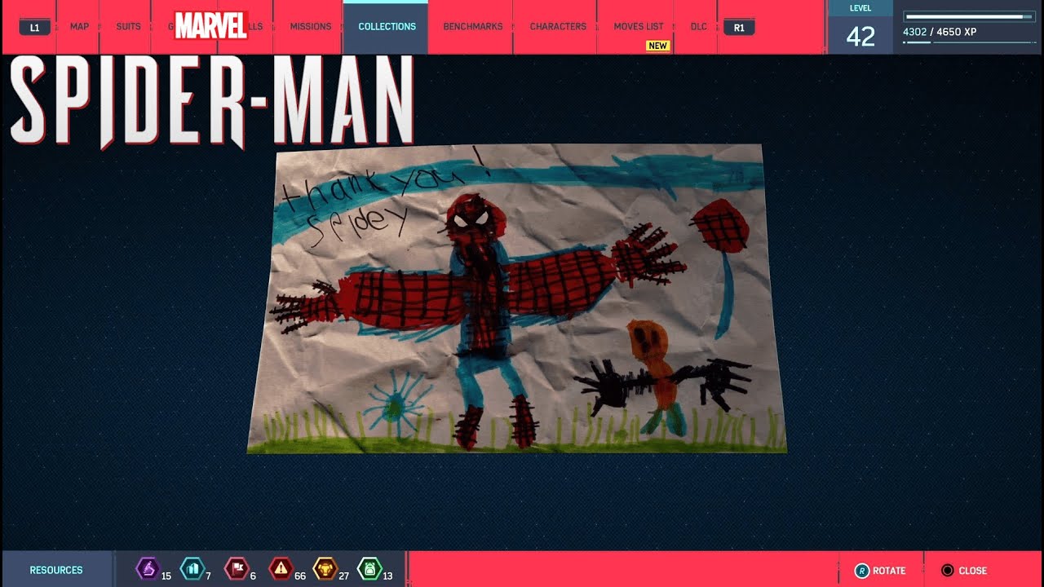Click the child's Spidey drawing

pyautogui.click(x=517, y=298)
